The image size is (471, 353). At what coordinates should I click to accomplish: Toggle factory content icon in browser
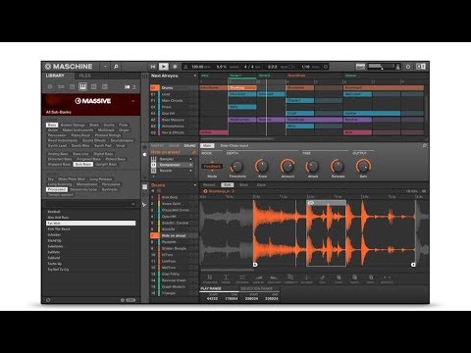click(127, 87)
